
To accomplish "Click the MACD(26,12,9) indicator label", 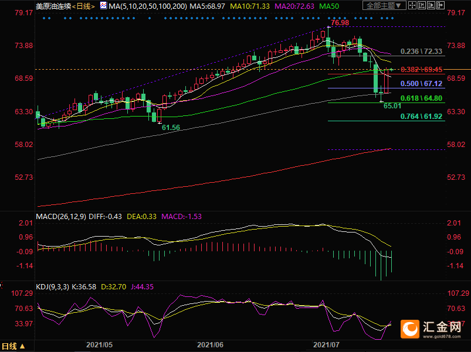I will tap(61, 217).
